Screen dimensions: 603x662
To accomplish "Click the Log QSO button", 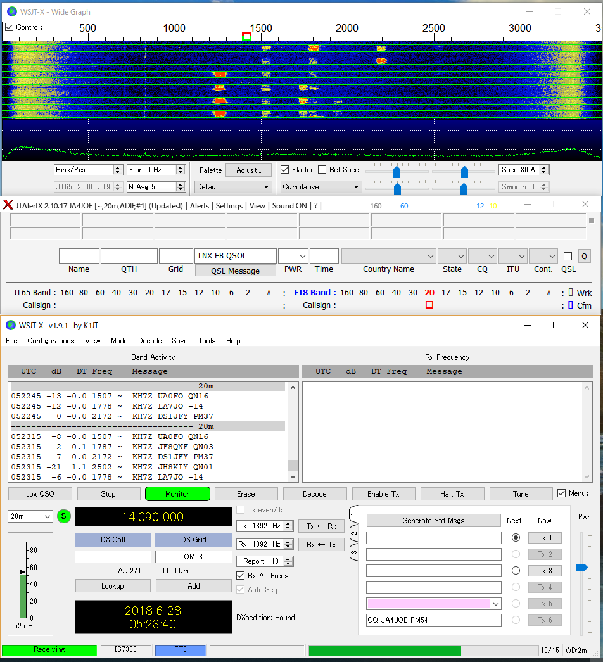I will [39, 494].
